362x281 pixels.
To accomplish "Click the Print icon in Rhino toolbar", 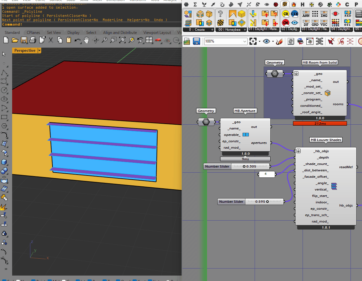I will tap(33, 41).
